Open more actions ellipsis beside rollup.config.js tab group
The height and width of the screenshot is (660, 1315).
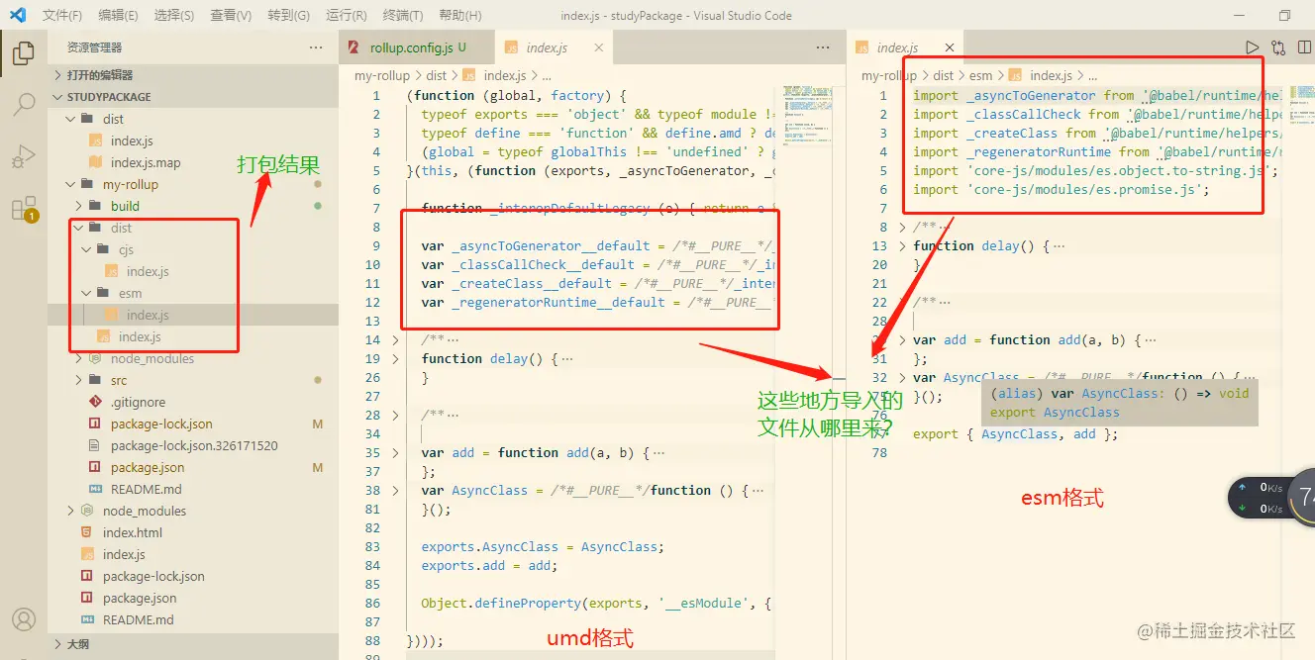coord(823,47)
